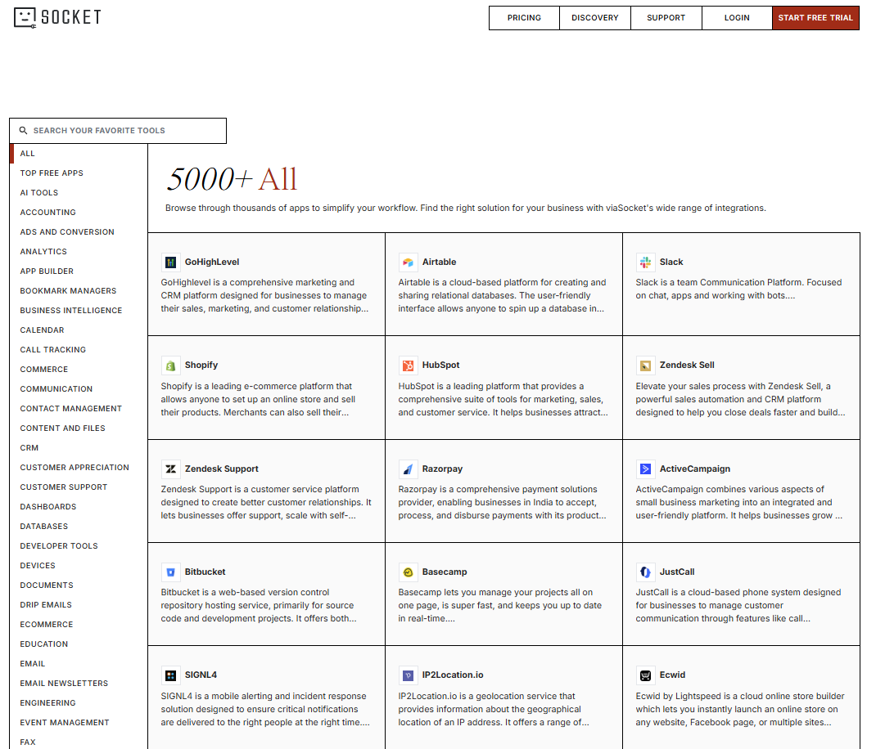This screenshot has height=749, width=876.
Task: Go to Documents category
Action: click(x=79, y=585)
